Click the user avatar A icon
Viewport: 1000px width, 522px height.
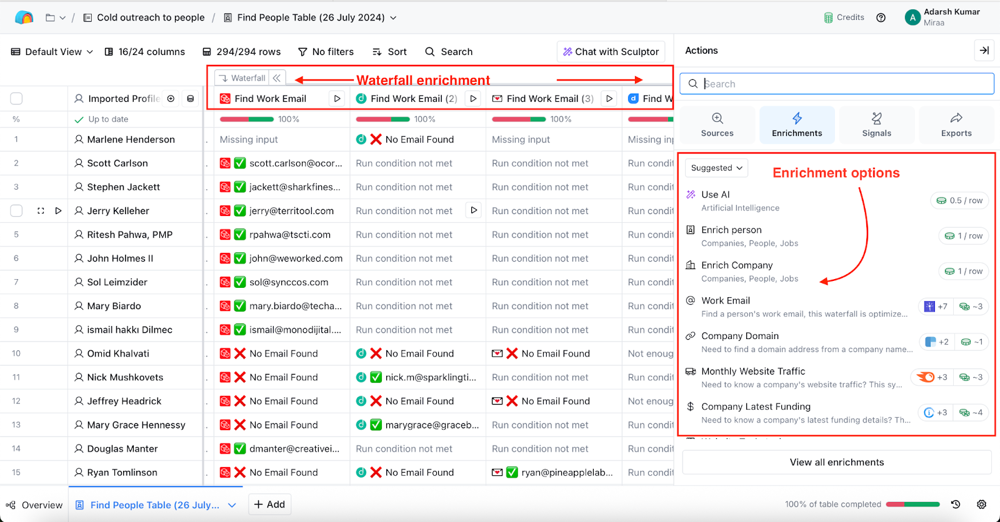click(x=912, y=17)
